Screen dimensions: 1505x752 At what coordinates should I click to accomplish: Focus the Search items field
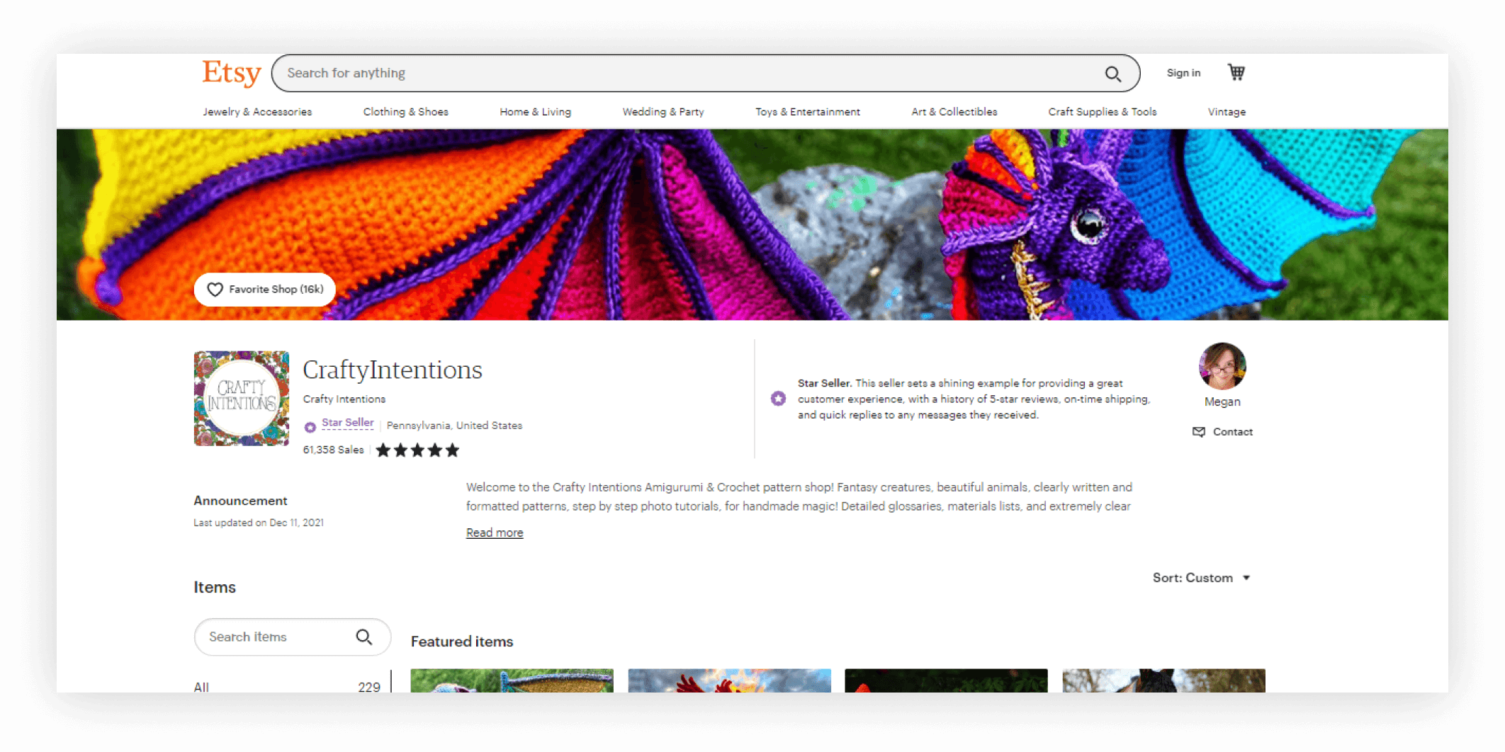[292, 637]
